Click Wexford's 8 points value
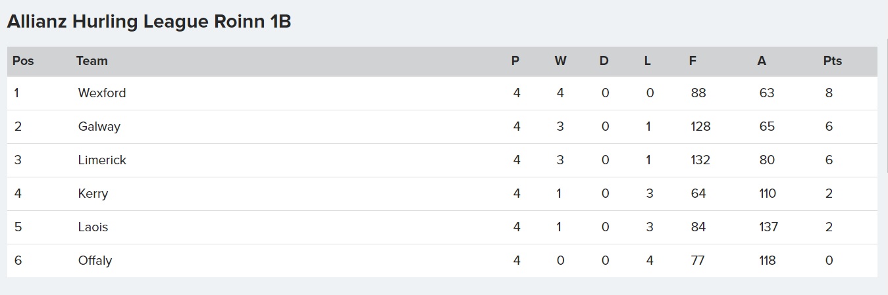Viewport: 888px width, 295px height. point(829,93)
